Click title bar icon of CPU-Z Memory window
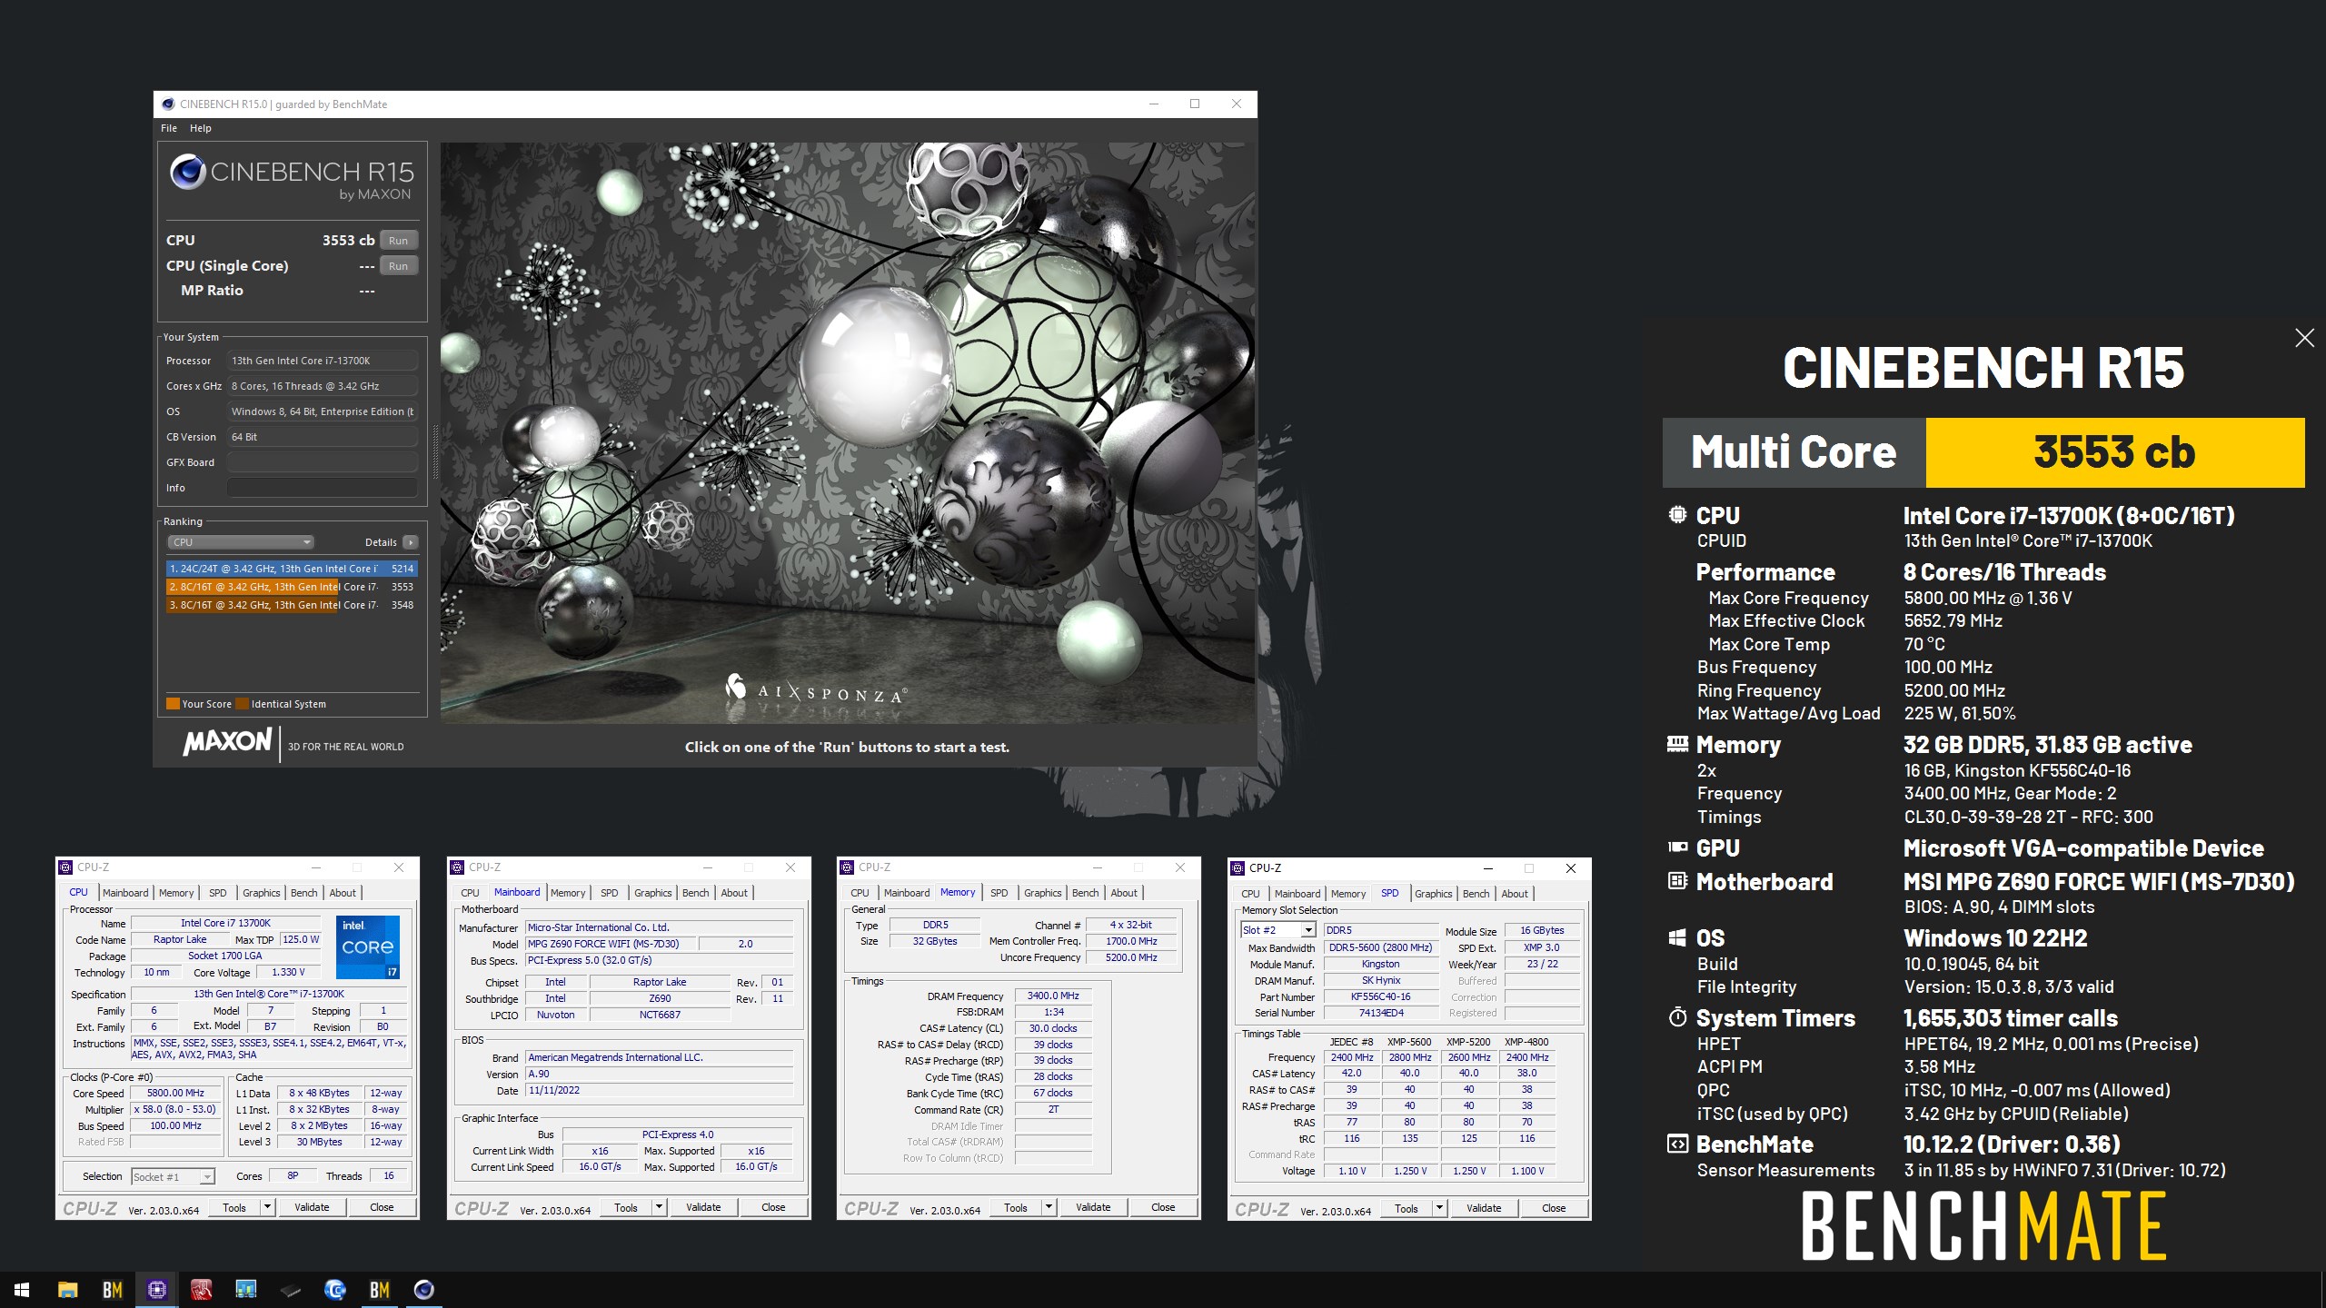Image resolution: width=2326 pixels, height=1308 pixels. 848,867
